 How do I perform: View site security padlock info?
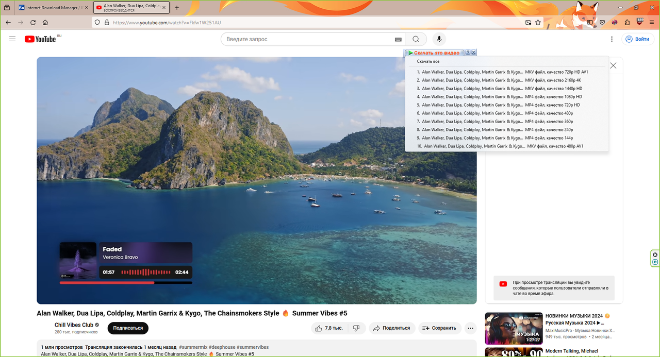(x=107, y=23)
